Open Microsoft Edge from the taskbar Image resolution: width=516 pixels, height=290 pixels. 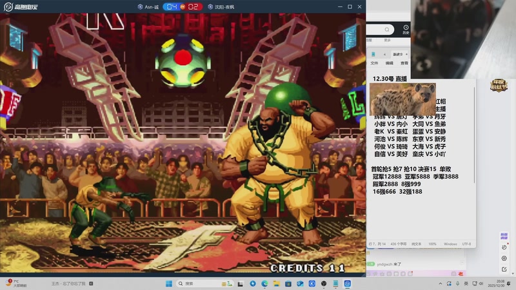[264, 284]
